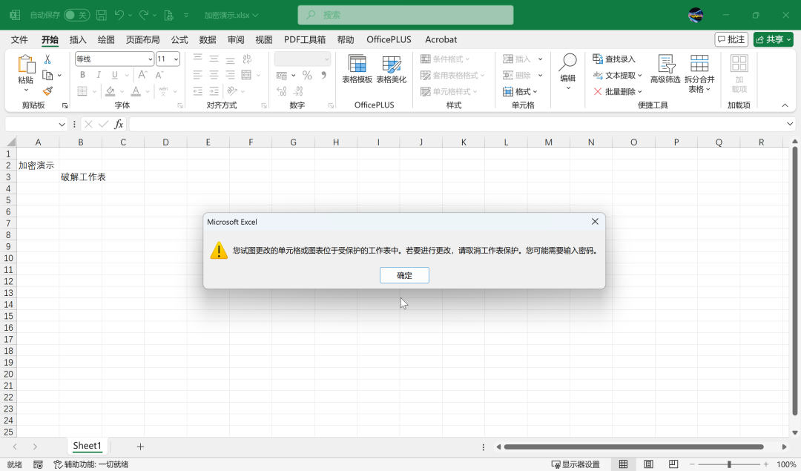801x471 pixels.
Task: Open the 插入 Insert ribbon tab
Action: 78,39
